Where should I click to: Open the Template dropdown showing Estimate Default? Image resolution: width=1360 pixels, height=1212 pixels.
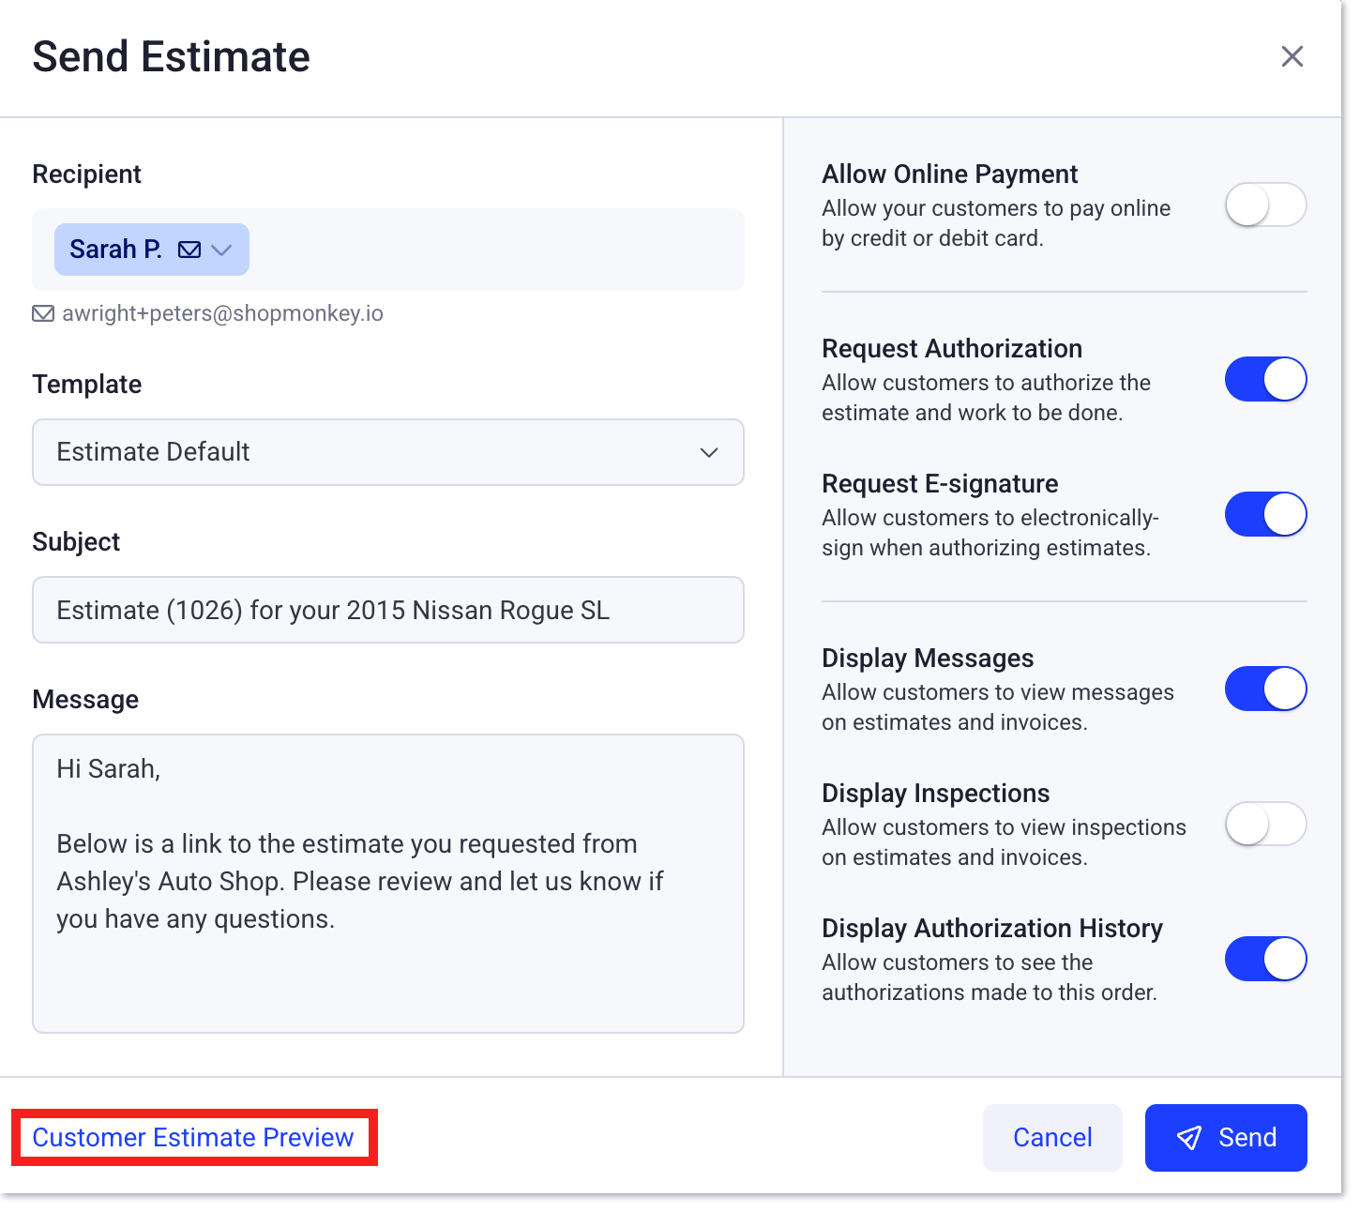(x=387, y=452)
